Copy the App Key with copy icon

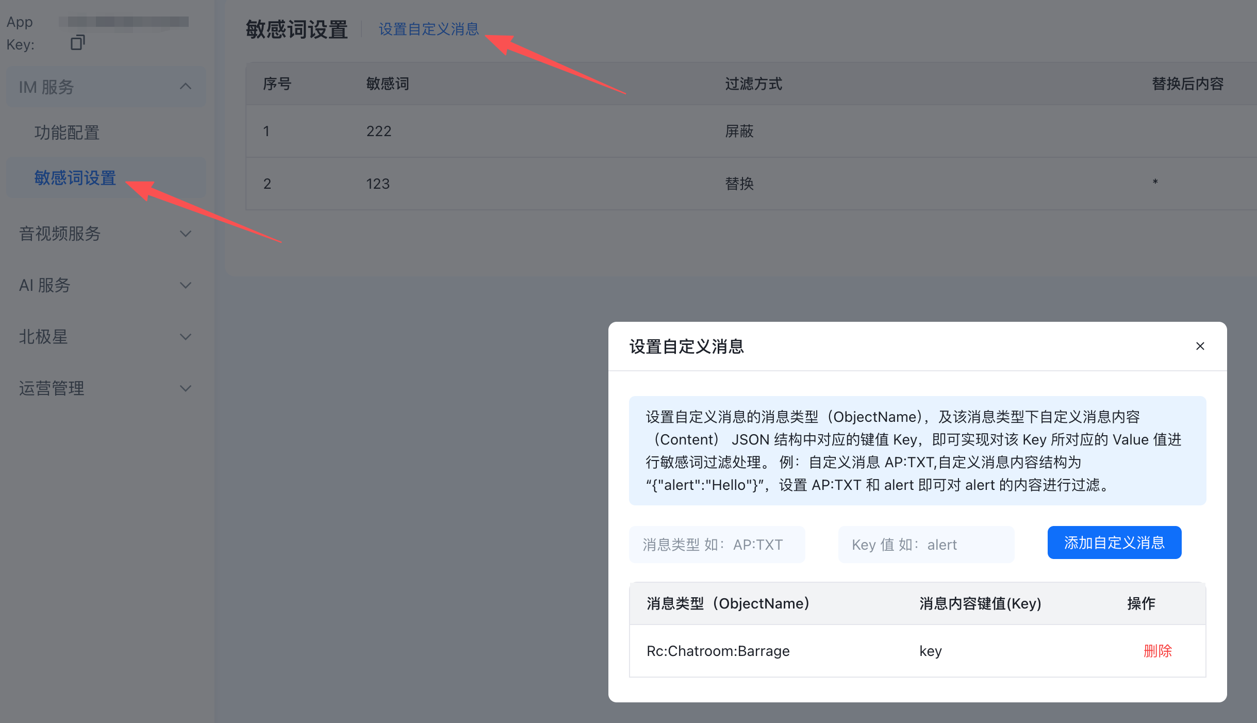(x=78, y=42)
